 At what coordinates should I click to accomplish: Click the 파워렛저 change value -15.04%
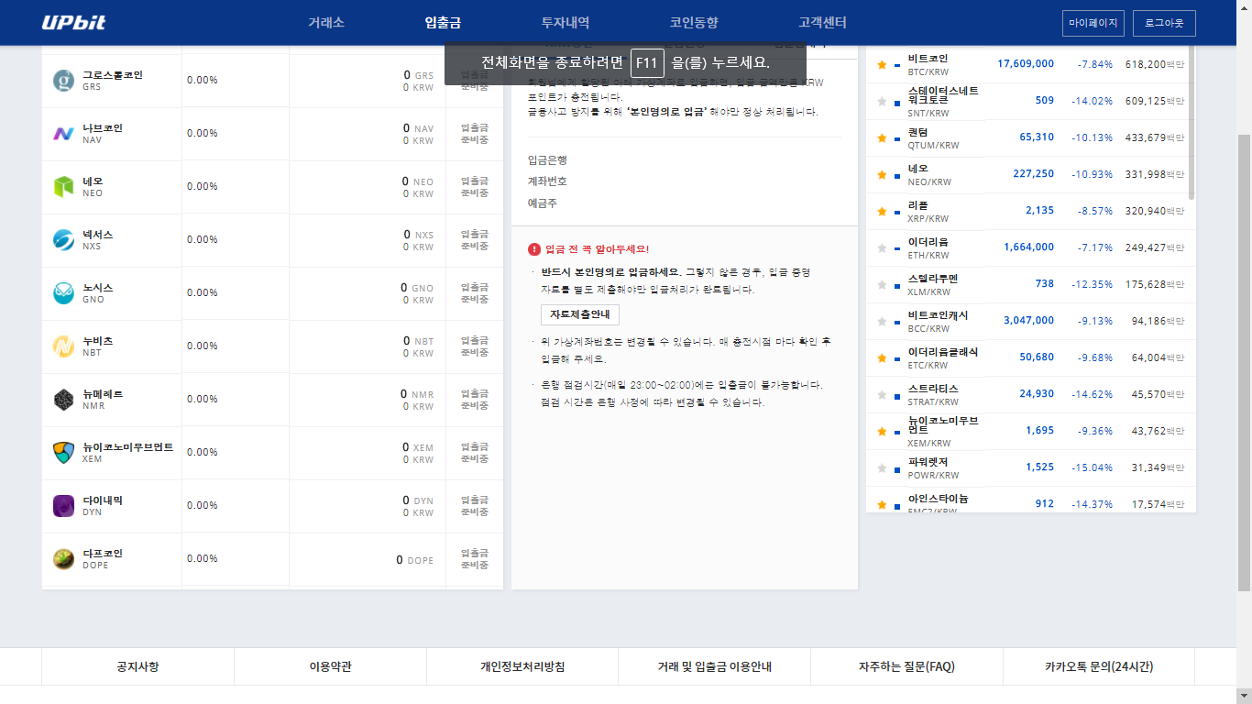tap(1092, 467)
